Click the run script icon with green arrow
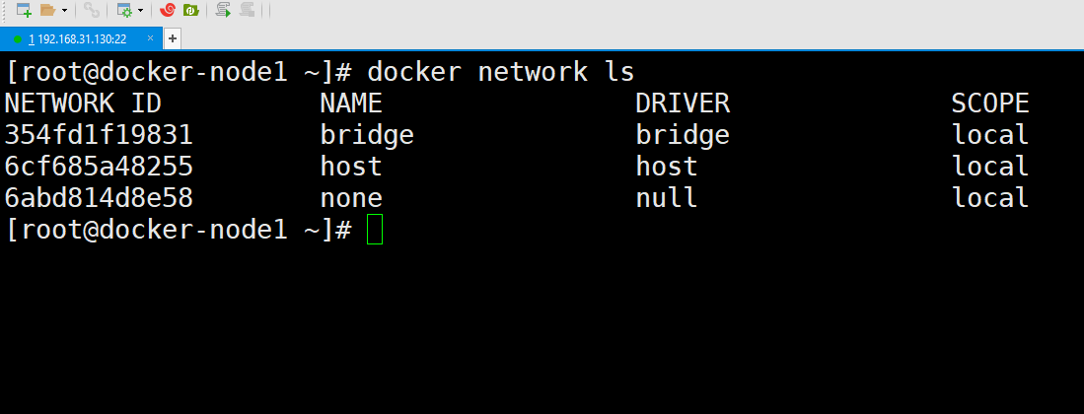Screen dimensions: 1084x414 [x=223, y=11]
